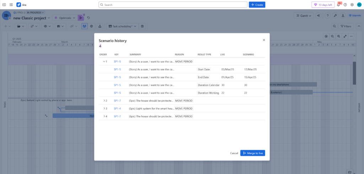The width and height of the screenshot is (364, 174).
Task: Expand row 4 in scenario history
Action: pos(104,116)
